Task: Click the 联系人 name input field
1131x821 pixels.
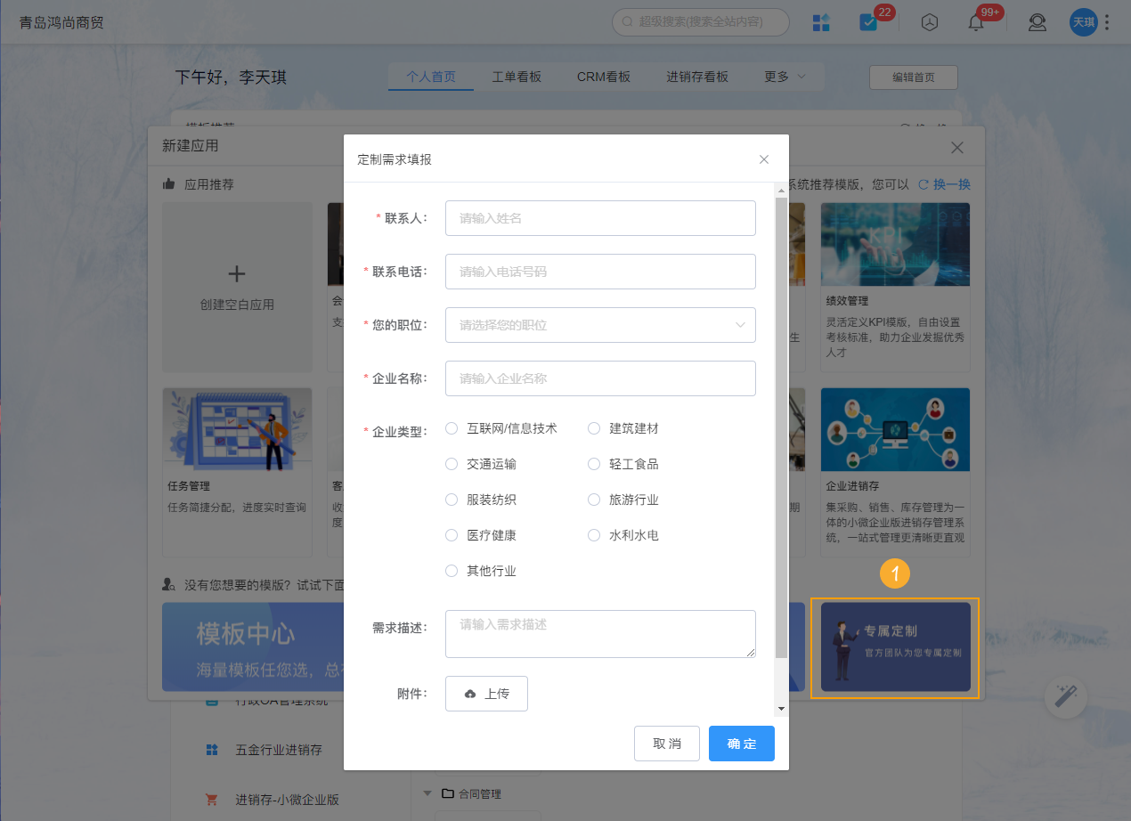Action: coord(600,218)
